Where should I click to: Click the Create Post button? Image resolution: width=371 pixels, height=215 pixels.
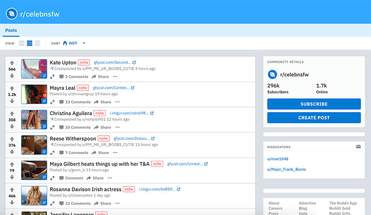pos(314,118)
